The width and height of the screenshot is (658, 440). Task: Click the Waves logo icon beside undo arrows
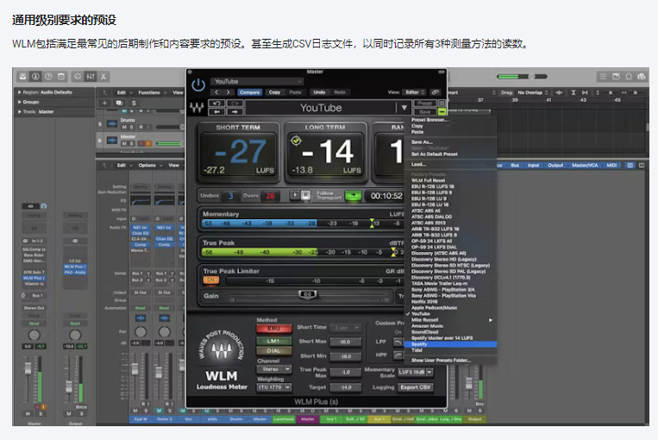[x=197, y=108]
